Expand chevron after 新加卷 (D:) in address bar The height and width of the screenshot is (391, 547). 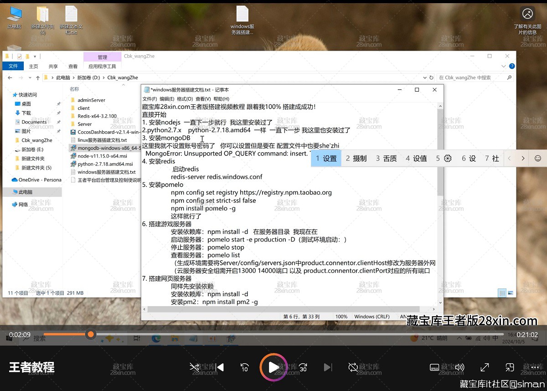coord(104,78)
